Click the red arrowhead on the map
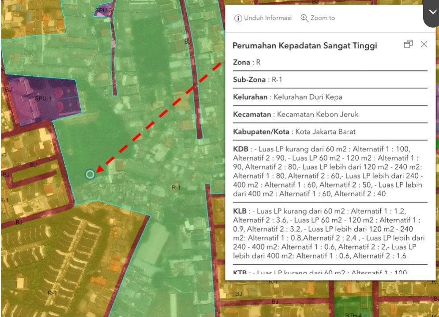This screenshot has height=317, width=439. [100, 169]
